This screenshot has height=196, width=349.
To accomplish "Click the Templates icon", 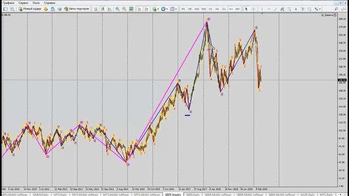I will point(172,9).
